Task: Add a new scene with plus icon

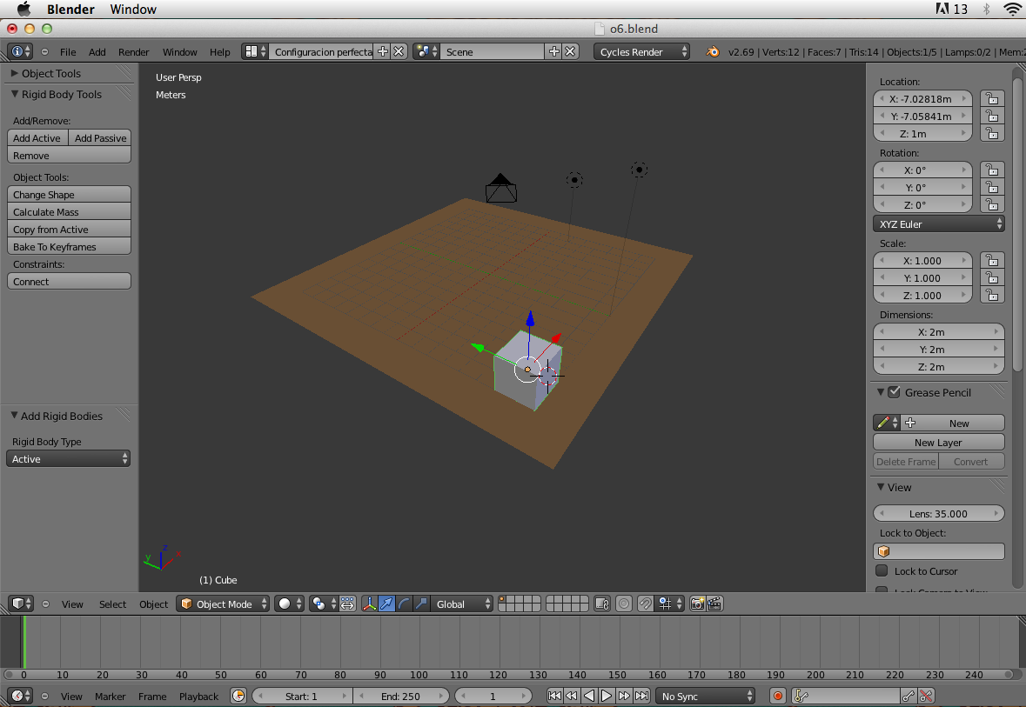Action: click(x=554, y=51)
